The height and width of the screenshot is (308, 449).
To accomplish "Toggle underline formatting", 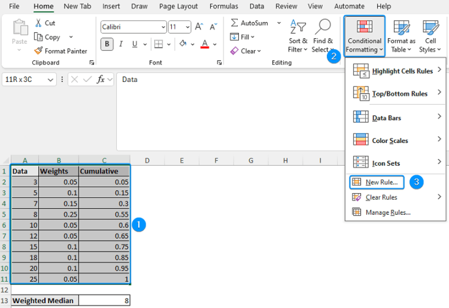I will tap(134, 44).
